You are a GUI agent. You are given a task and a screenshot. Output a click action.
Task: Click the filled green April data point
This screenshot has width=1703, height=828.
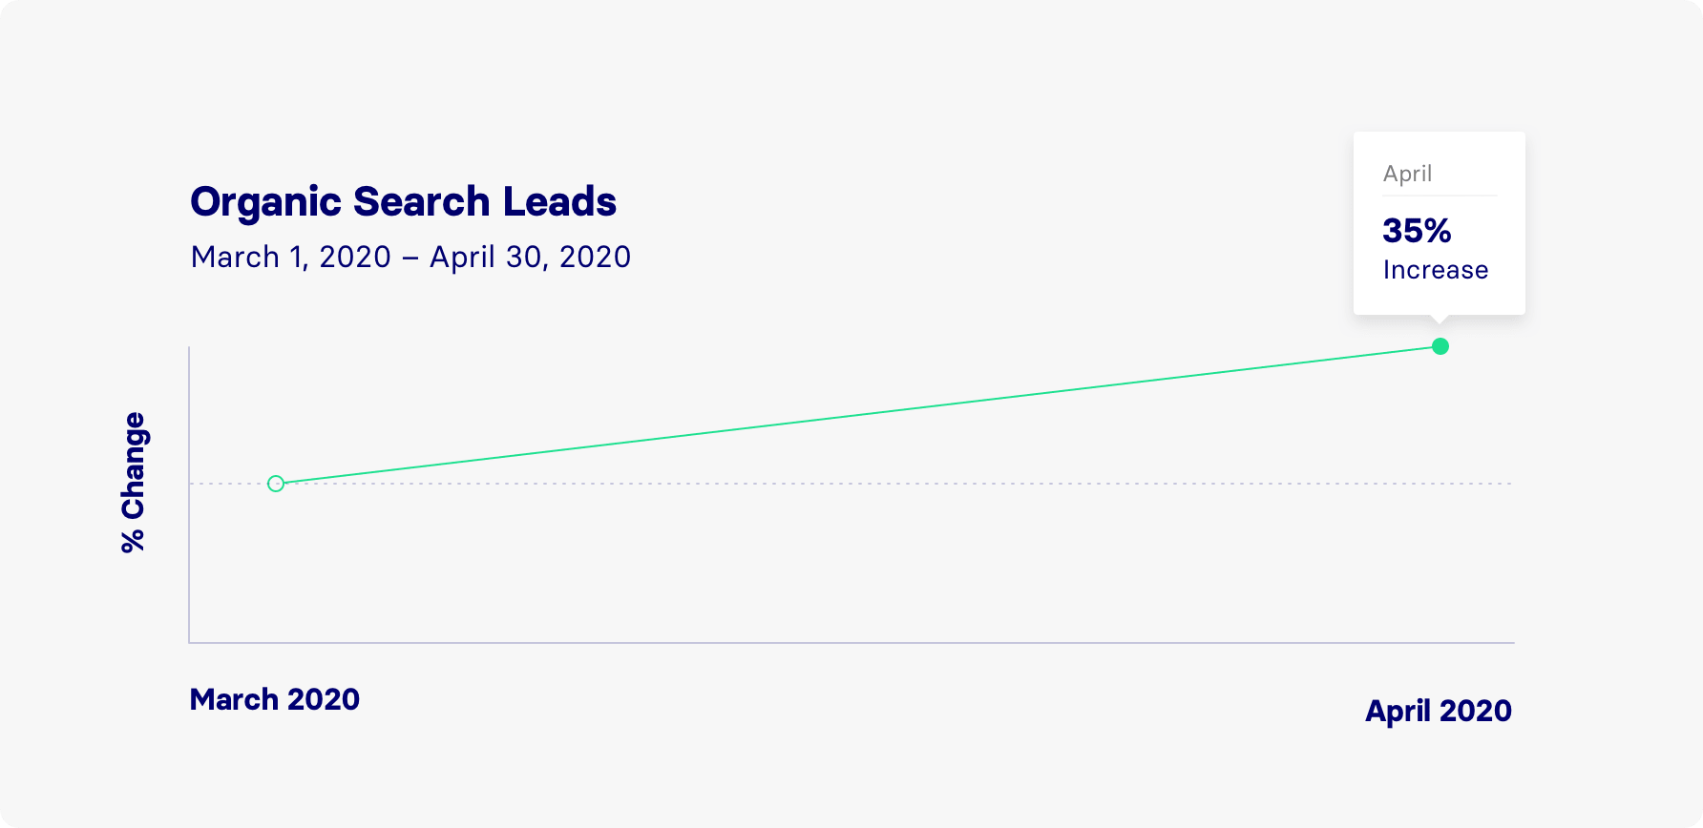(x=1440, y=346)
